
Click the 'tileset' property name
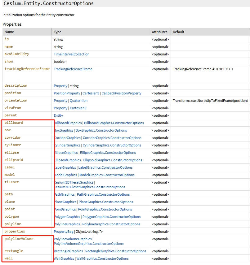[12, 182]
